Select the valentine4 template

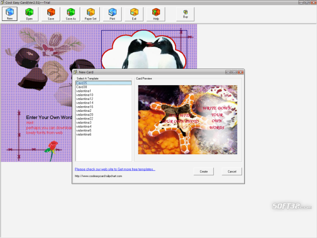coord(104,126)
